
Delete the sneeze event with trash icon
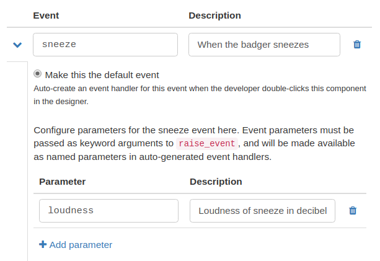357,45
